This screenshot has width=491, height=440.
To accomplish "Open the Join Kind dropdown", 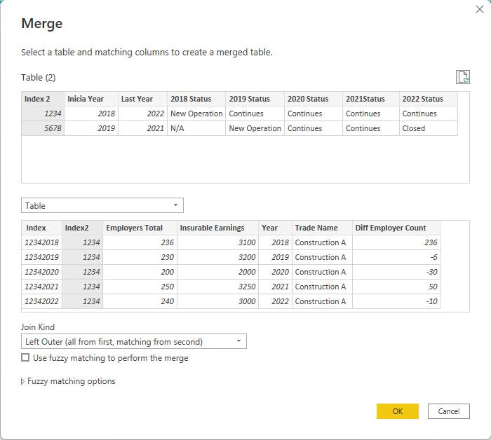I will pyautogui.click(x=134, y=341).
